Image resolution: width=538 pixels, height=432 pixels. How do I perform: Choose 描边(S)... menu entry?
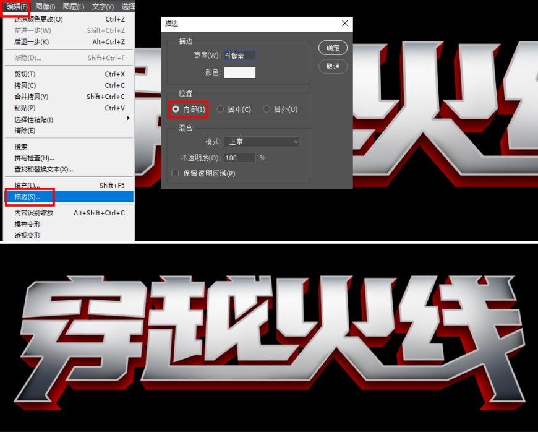[x=69, y=197]
